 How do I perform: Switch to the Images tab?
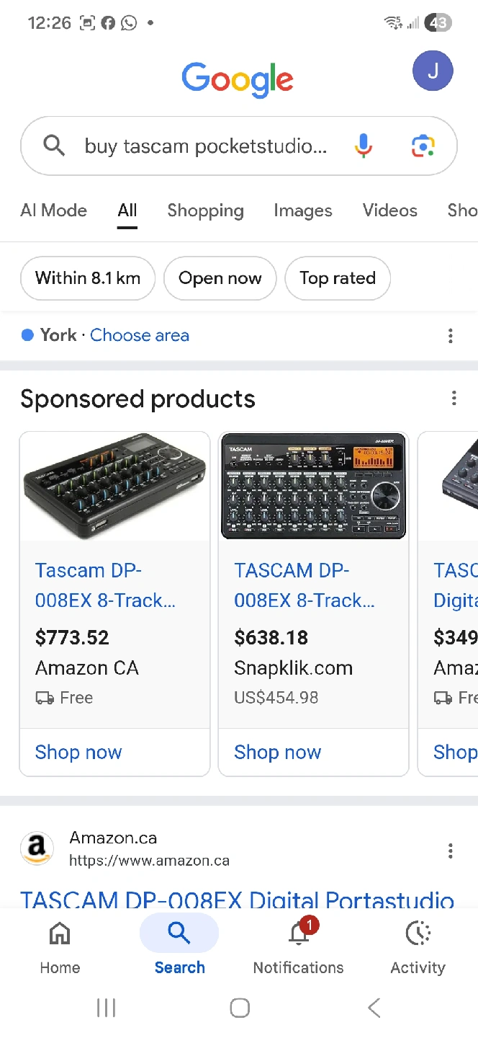click(303, 210)
